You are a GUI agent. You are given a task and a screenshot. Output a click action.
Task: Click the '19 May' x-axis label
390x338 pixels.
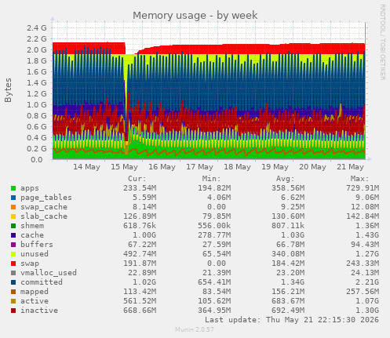275,167
